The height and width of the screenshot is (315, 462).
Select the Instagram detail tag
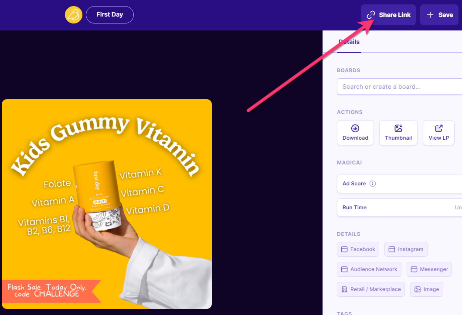tap(406, 249)
